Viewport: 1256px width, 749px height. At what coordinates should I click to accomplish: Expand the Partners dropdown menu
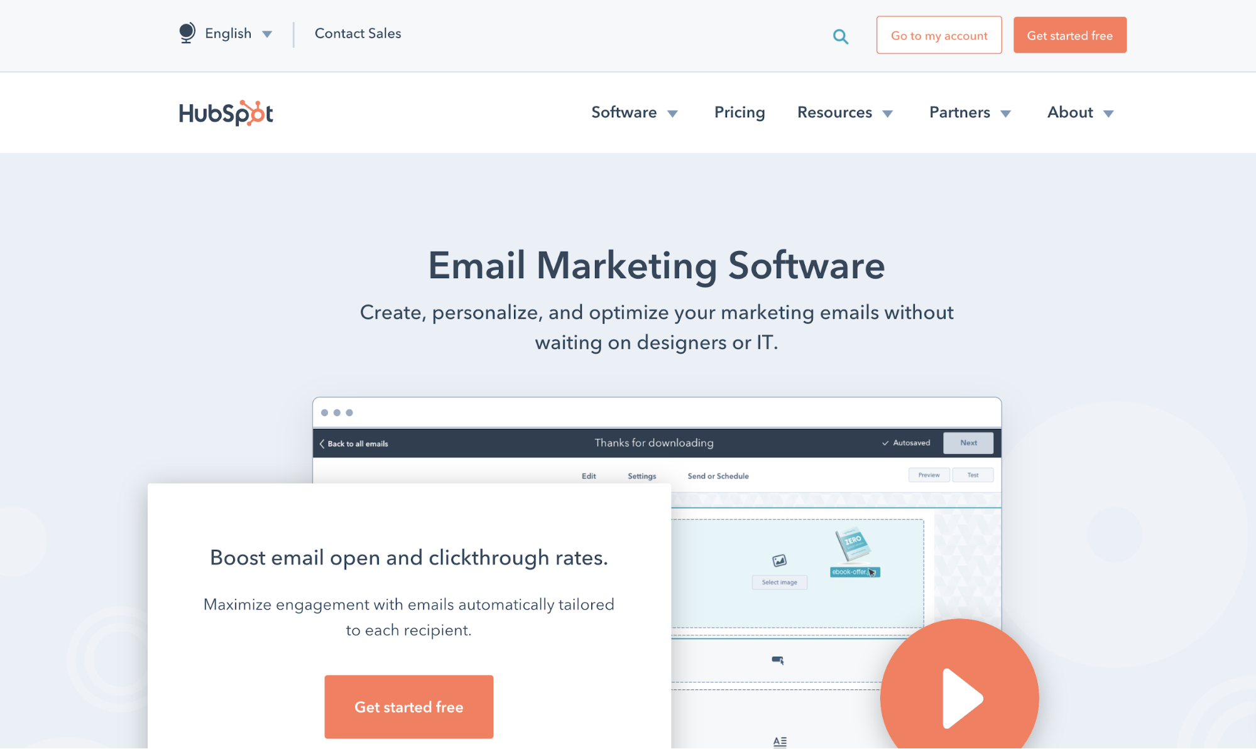pos(969,112)
